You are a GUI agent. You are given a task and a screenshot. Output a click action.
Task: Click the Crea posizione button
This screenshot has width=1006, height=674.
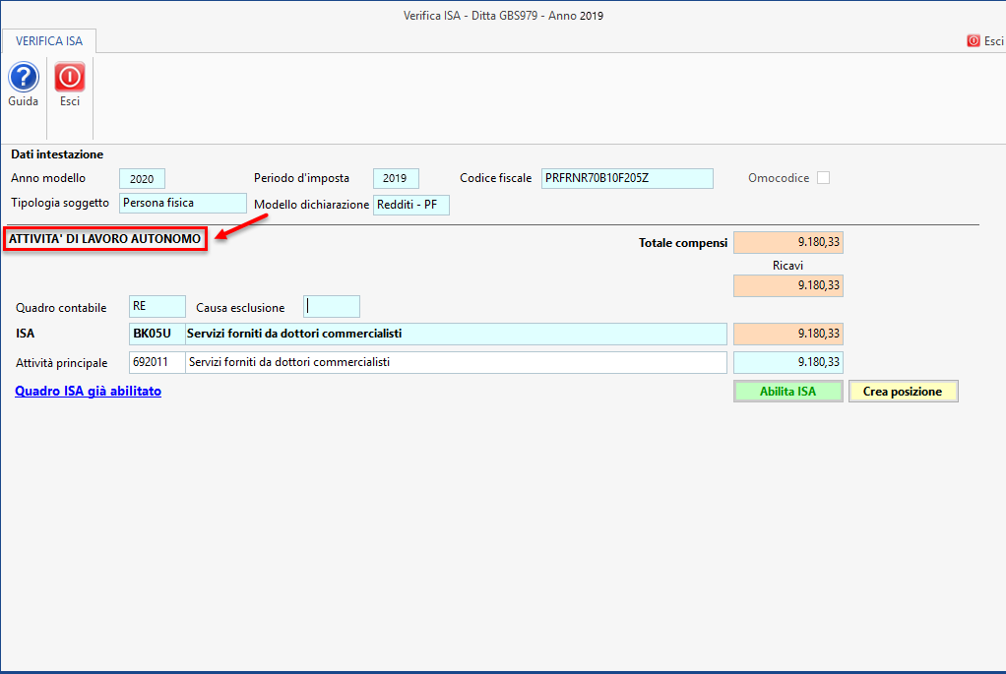coord(903,392)
